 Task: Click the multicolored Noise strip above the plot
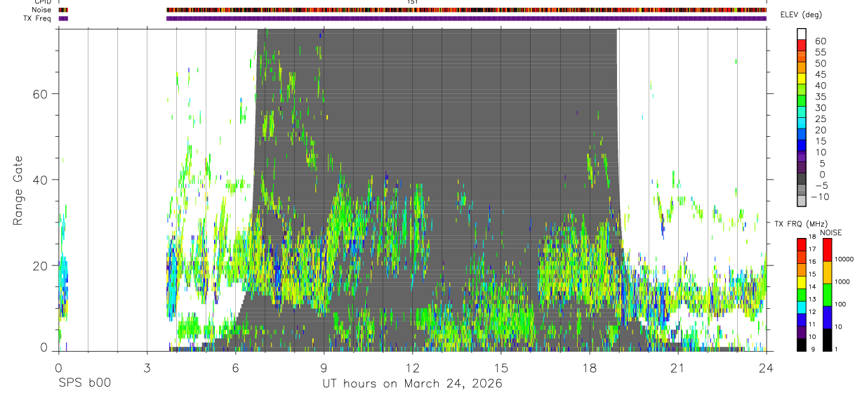pos(466,10)
